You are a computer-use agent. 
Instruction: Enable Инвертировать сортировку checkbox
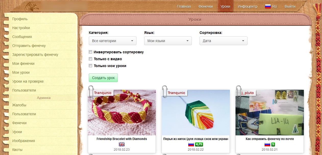point(90,52)
